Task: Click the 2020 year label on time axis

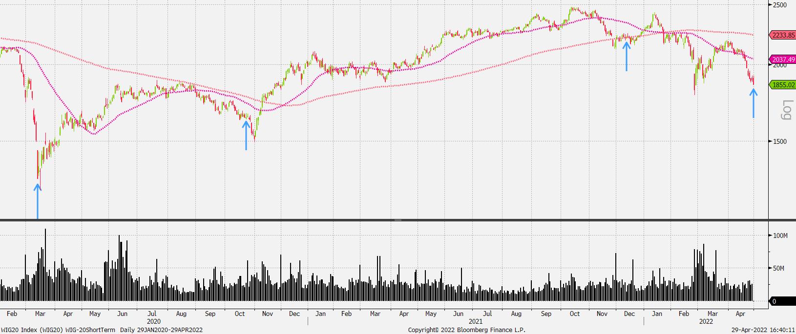Action: [x=154, y=321]
